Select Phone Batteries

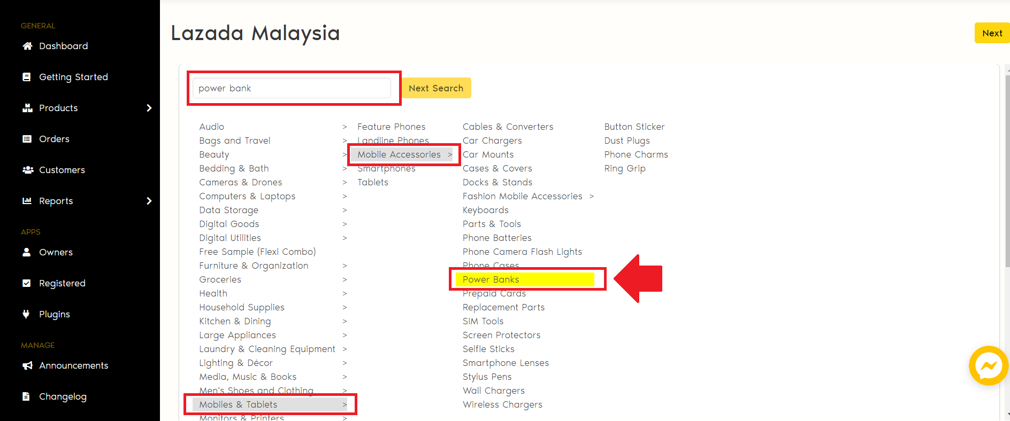[497, 238]
